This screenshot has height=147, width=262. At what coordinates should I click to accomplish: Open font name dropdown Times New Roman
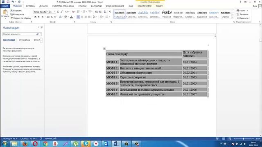click(47, 12)
